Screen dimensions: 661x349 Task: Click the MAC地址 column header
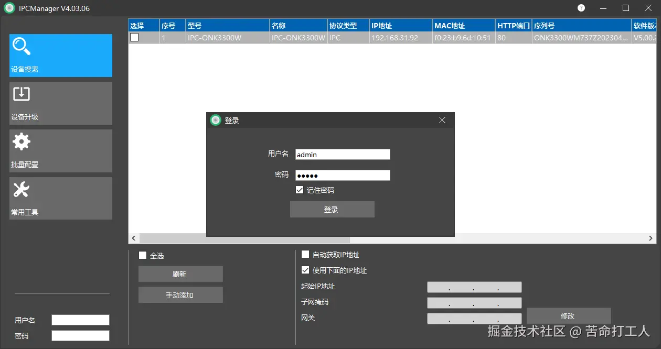click(464, 26)
